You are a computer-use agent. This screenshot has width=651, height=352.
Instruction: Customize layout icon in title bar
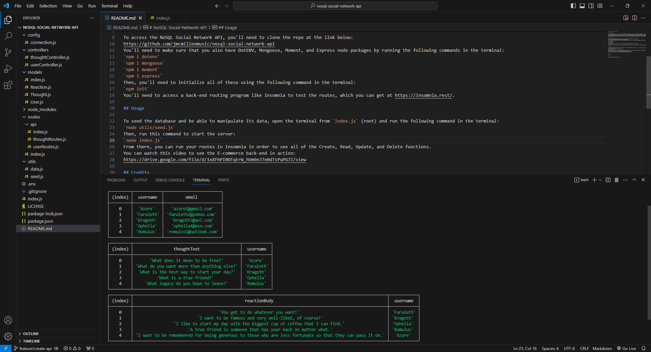(x=600, y=6)
